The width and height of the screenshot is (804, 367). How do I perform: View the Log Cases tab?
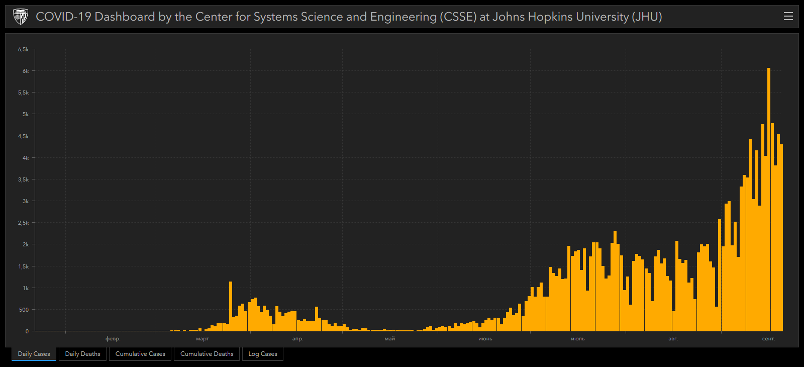click(263, 354)
